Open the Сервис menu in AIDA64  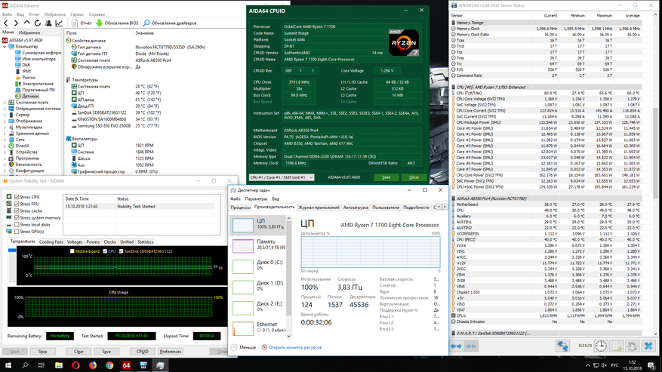[77, 14]
